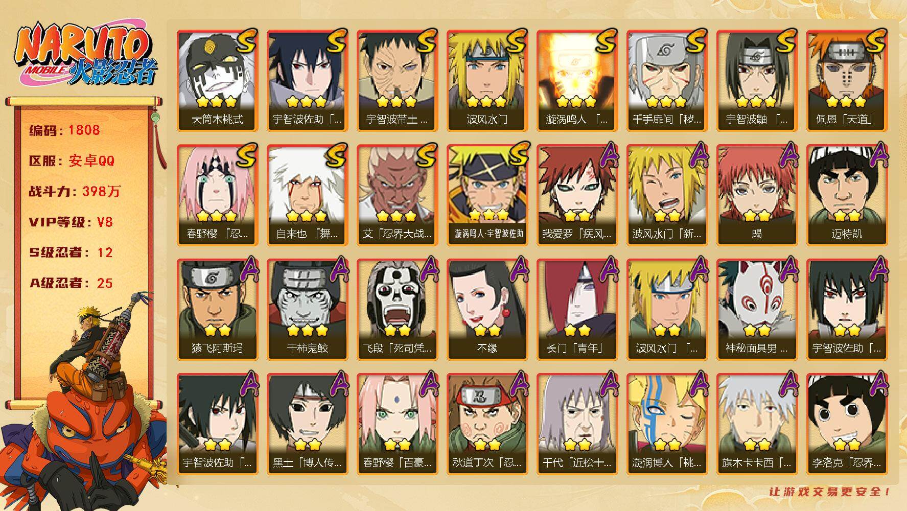
Task: Open the 波风水门 S-rank card
Action: [487, 80]
